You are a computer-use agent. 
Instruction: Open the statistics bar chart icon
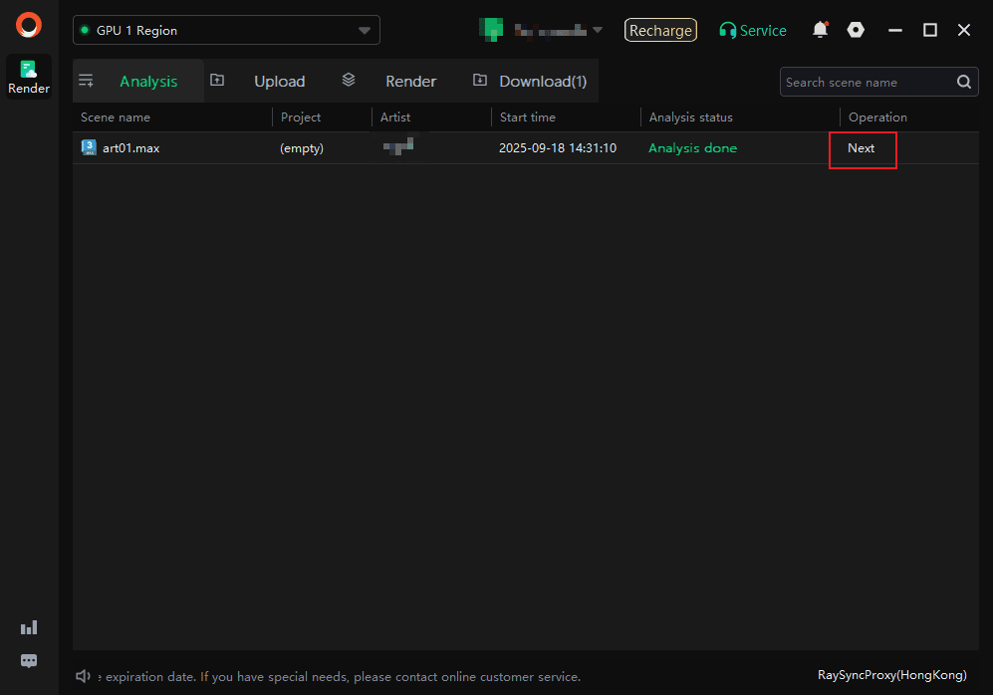(x=29, y=627)
